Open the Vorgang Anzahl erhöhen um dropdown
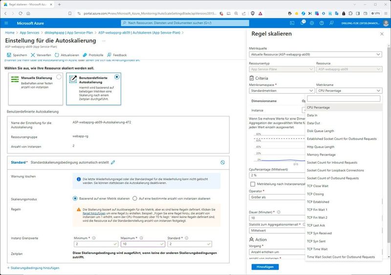 pos(277,252)
